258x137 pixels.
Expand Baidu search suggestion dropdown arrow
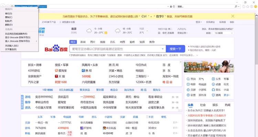click(163, 49)
